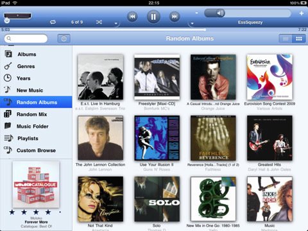
Task: Open Orange Juice album cover
Action: (213, 77)
